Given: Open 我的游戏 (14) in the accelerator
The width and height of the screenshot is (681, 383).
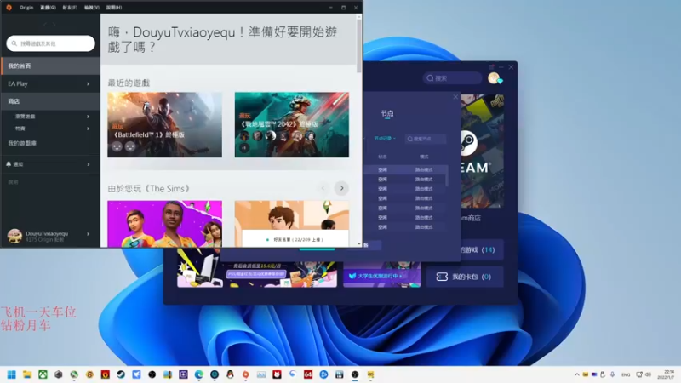Looking at the screenshot, I should (482, 249).
